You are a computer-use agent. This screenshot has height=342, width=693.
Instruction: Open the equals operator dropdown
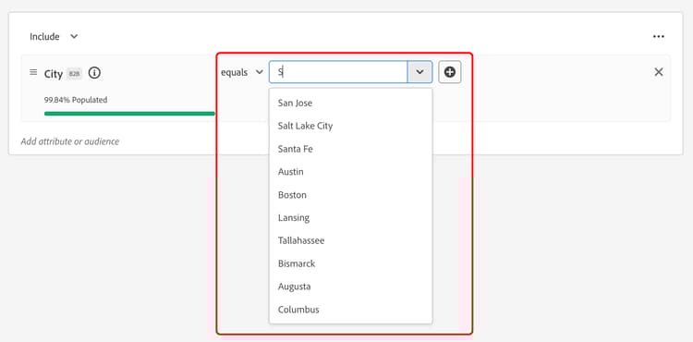click(x=242, y=72)
